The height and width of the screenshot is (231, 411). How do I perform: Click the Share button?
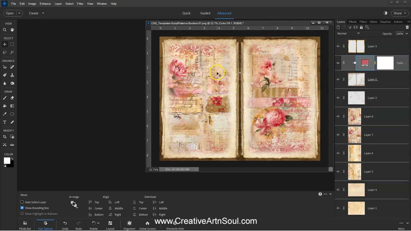pos(398,13)
